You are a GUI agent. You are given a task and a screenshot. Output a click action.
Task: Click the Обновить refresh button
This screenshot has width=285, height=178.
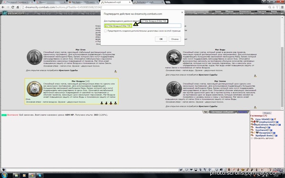tap(267, 113)
